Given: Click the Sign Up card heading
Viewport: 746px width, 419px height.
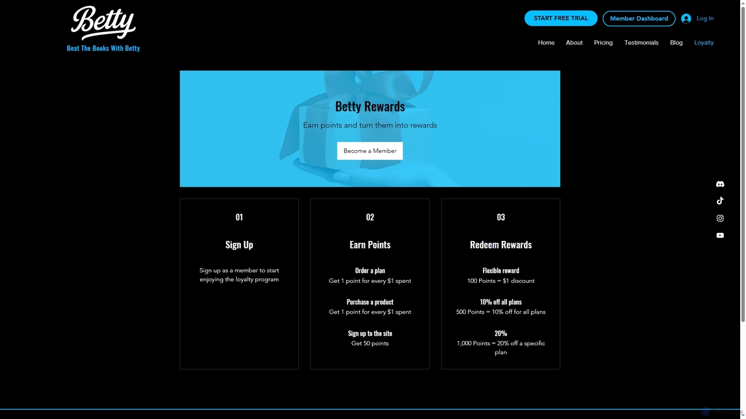Looking at the screenshot, I should click(239, 244).
